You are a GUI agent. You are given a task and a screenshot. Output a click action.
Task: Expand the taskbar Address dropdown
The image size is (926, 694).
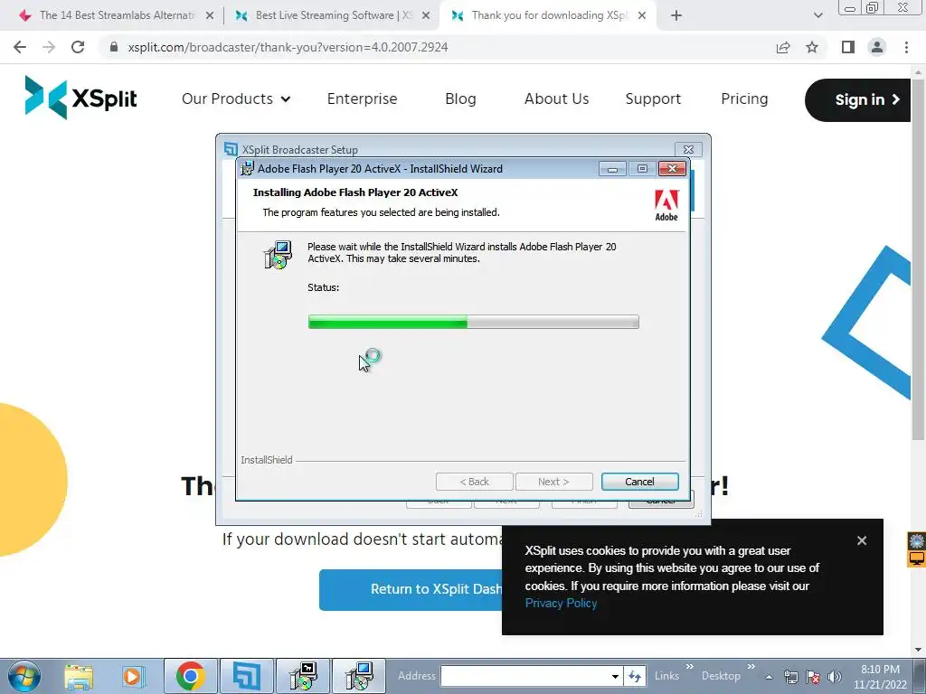(615, 676)
